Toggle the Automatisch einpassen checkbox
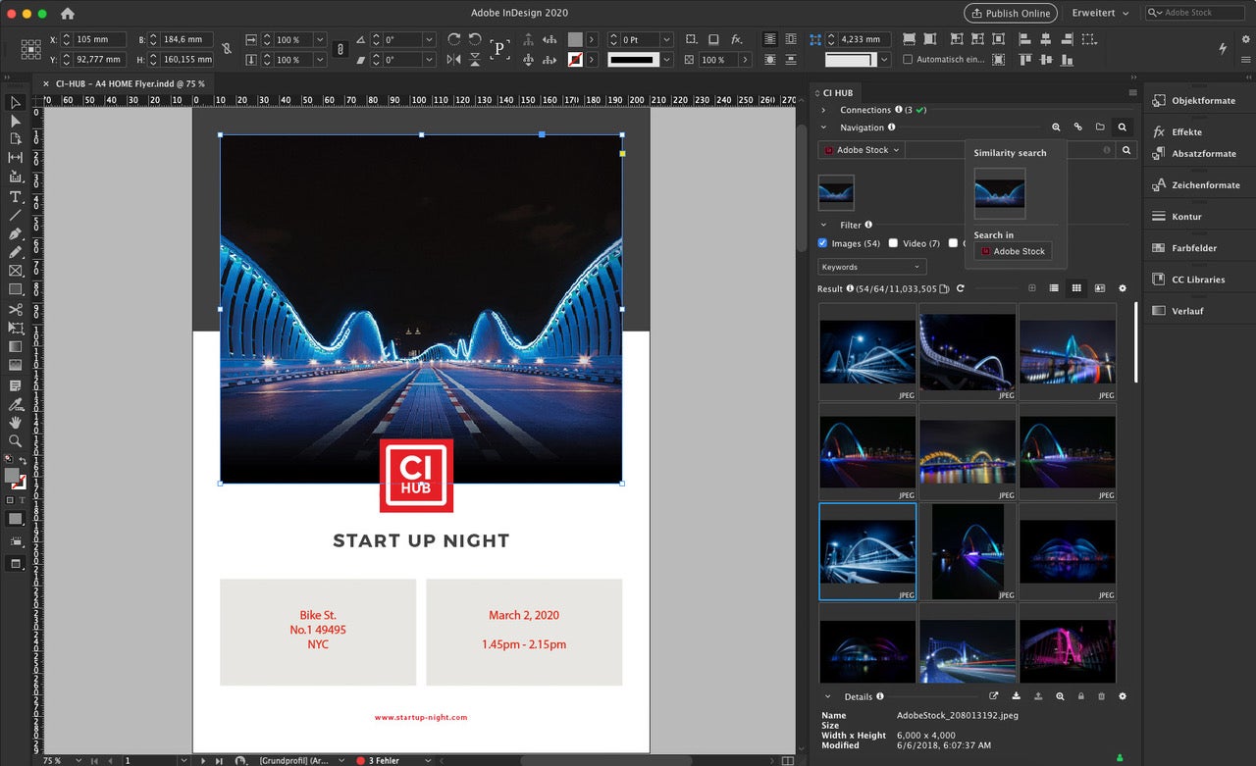Screen dimensions: 1256x766 908,60
